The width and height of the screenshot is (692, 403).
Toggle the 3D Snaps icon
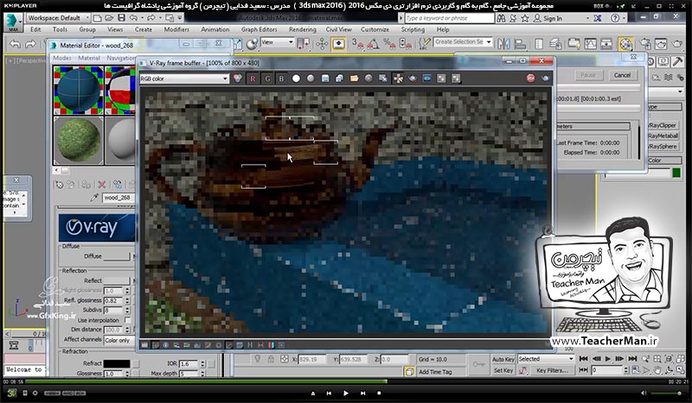[x=357, y=44]
